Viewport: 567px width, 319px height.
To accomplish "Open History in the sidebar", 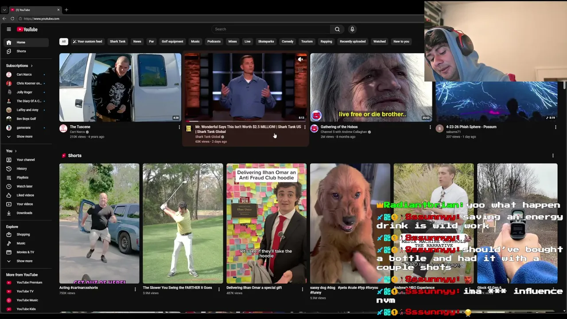I will coord(27,168).
